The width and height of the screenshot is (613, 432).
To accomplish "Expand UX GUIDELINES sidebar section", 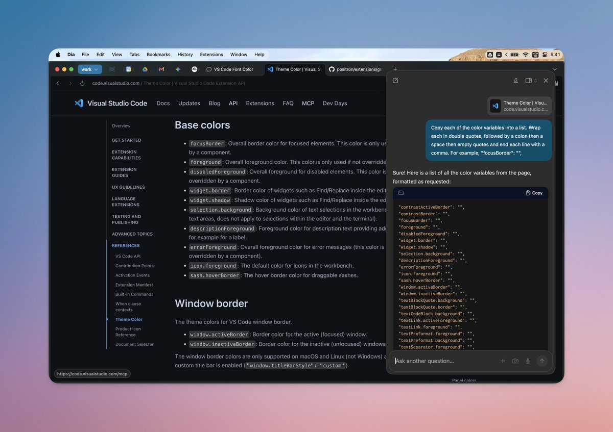I will (x=128, y=187).
